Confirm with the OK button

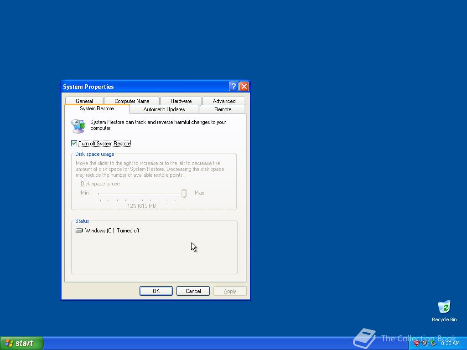click(x=156, y=291)
